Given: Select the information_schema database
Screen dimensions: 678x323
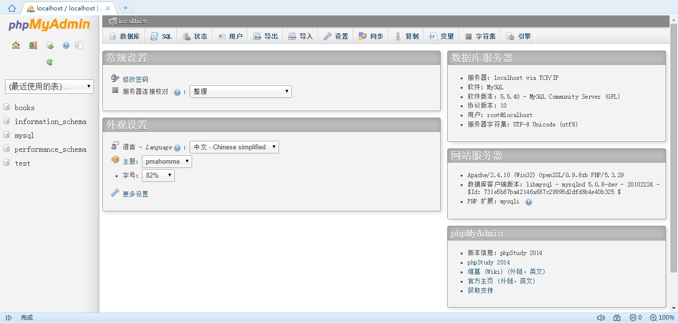Looking at the screenshot, I should (x=50, y=122).
